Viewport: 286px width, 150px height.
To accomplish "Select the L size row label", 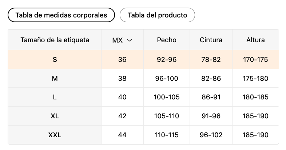I will 55,97.
